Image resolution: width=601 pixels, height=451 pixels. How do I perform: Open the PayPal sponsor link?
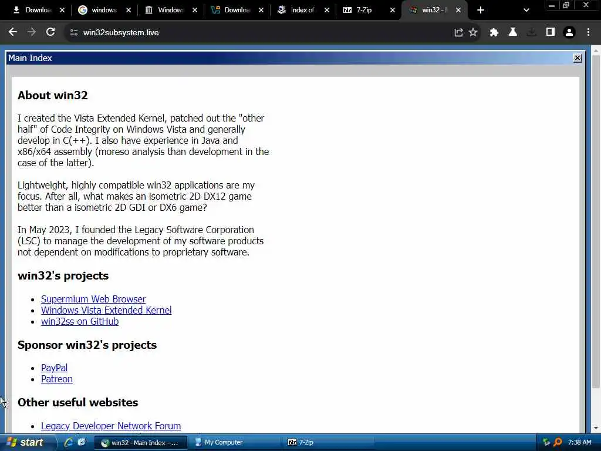54,368
